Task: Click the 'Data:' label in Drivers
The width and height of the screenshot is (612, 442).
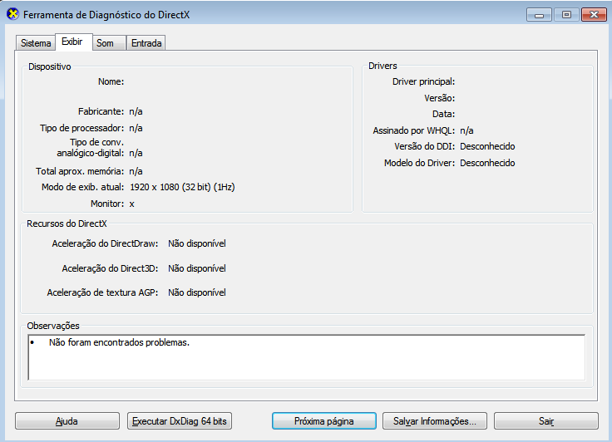Action: click(x=443, y=114)
